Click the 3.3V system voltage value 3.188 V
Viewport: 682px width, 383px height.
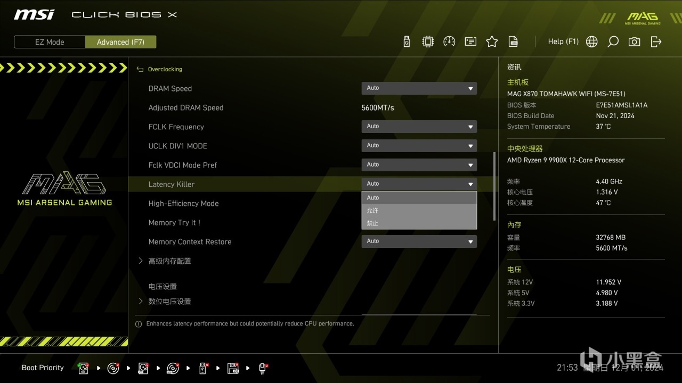point(607,303)
